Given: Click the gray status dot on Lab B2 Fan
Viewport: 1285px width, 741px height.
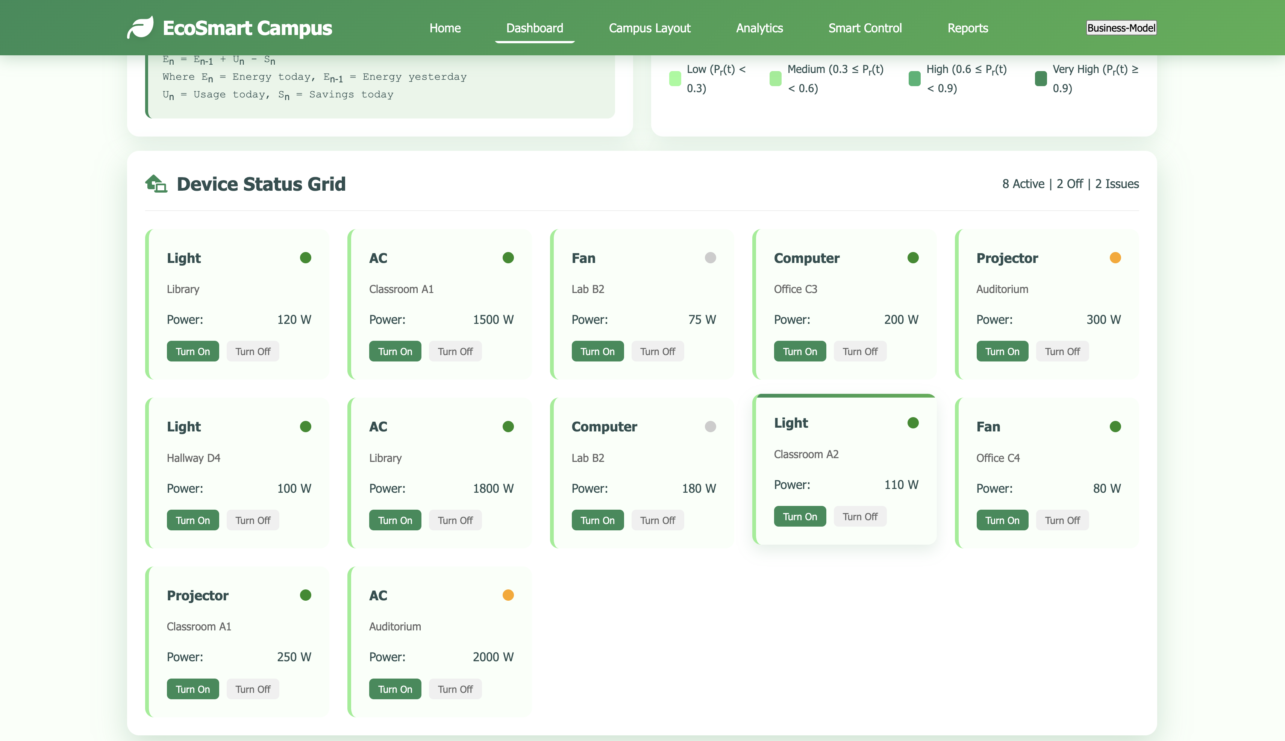Looking at the screenshot, I should [710, 258].
